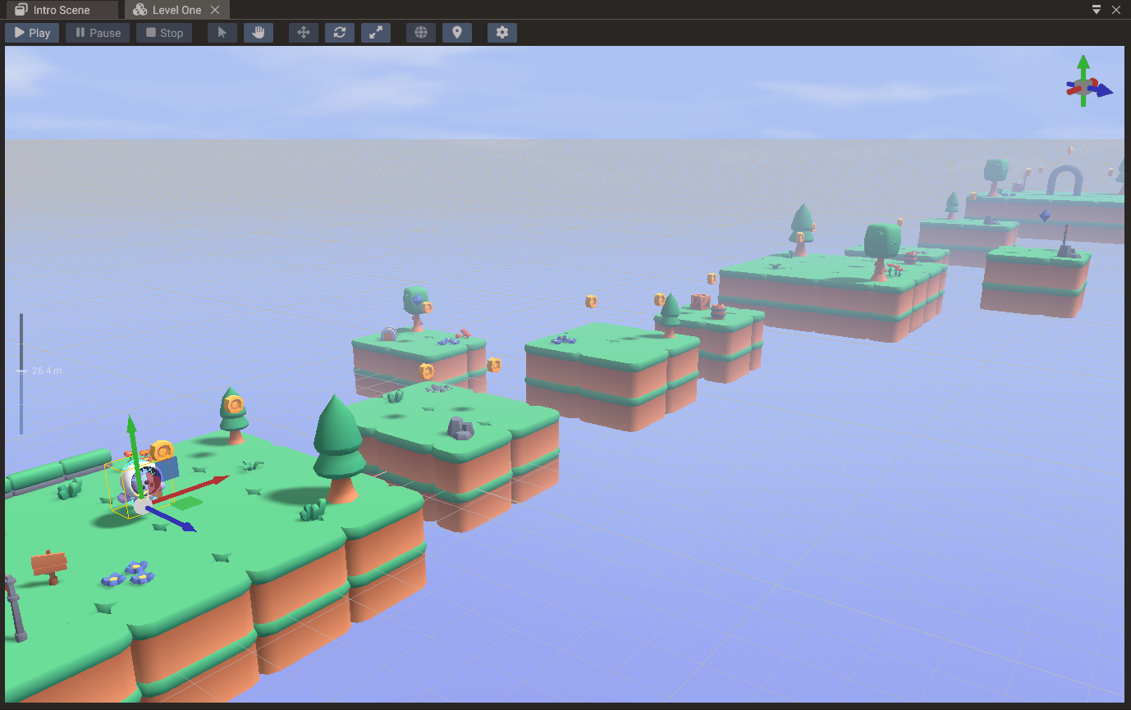Select the hand pan tool

click(x=259, y=33)
